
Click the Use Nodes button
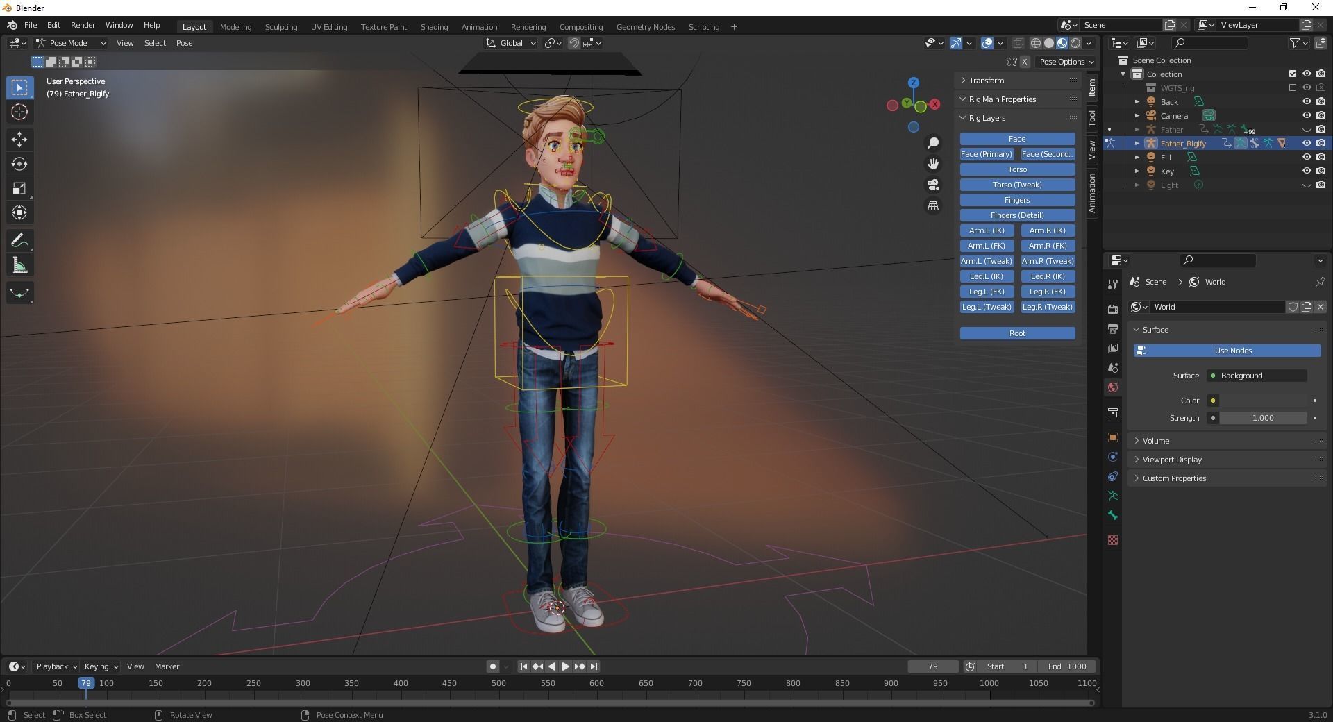tap(1227, 351)
